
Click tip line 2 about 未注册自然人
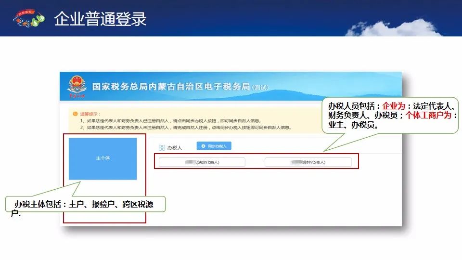pyautogui.click(x=186, y=128)
